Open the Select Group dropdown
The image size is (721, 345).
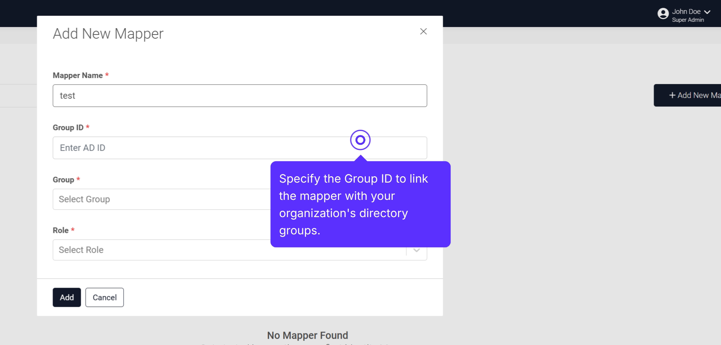pyautogui.click(x=150, y=199)
